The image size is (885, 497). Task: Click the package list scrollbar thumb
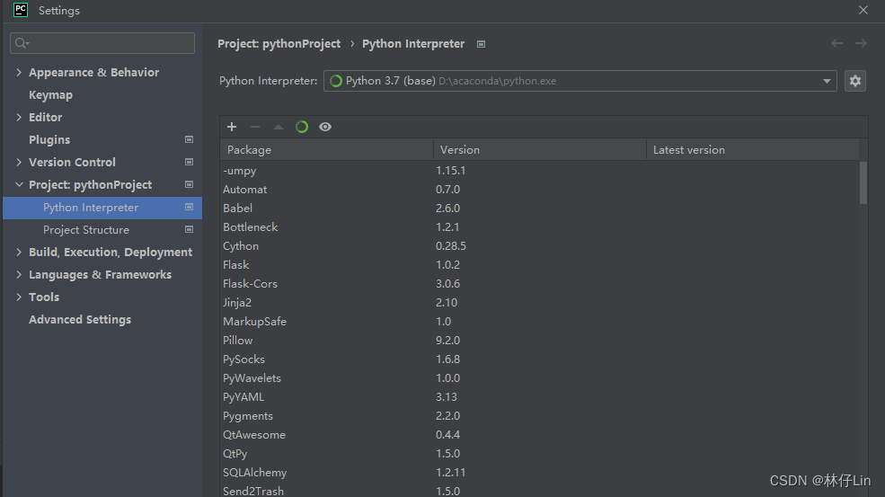863,182
